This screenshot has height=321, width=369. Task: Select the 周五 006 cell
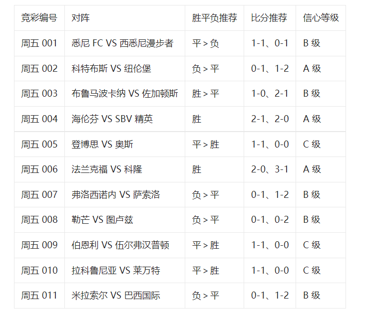click(39, 169)
